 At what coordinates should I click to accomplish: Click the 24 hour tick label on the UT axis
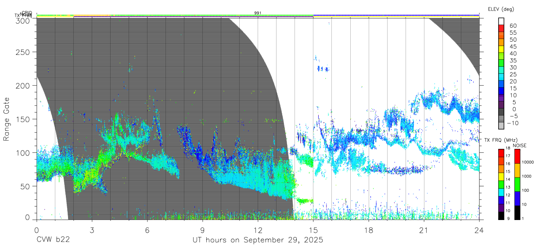click(x=479, y=230)
